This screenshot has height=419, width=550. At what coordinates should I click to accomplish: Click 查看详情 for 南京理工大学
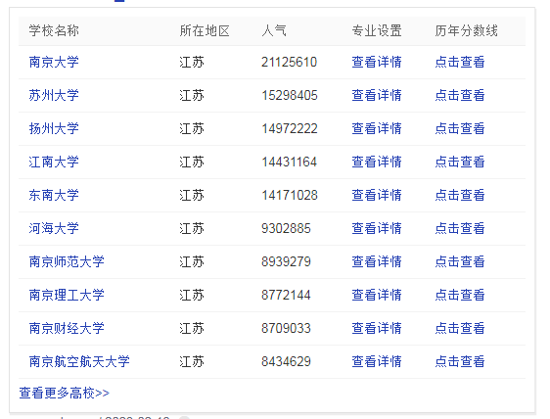377,295
